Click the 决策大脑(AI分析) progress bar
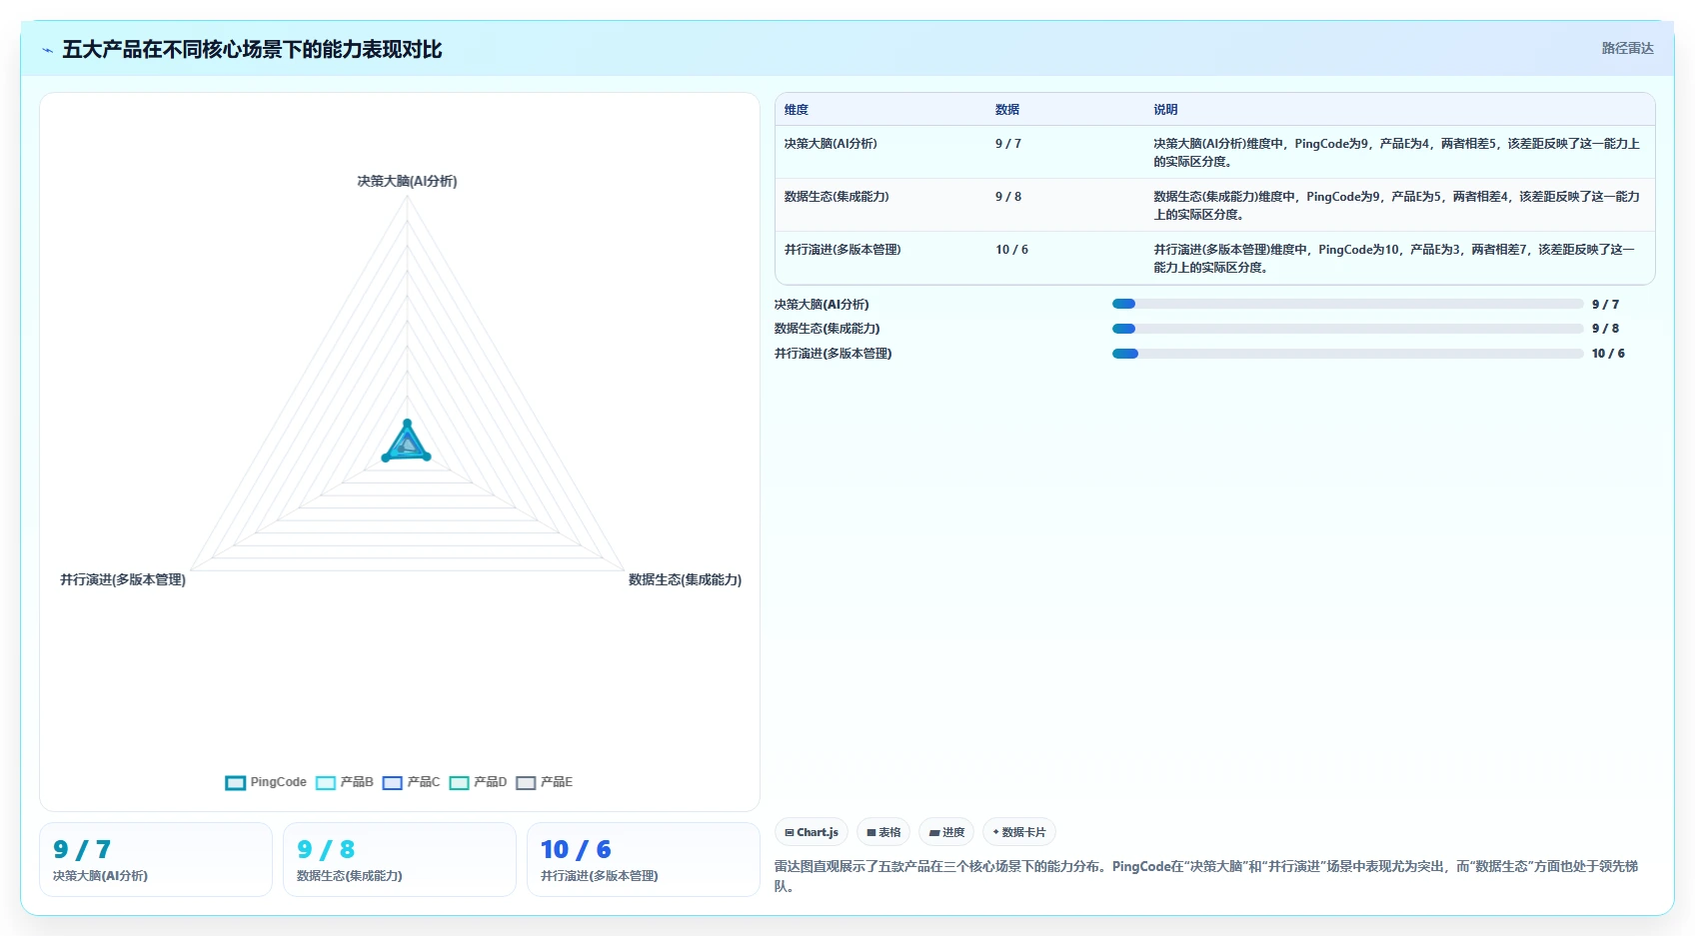Image resolution: width=1695 pixels, height=936 pixels. (x=1347, y=304)
